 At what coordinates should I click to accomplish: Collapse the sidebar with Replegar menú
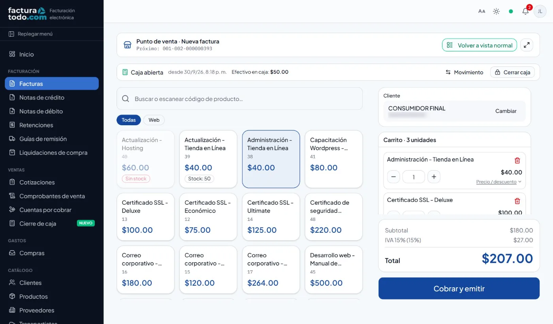pyautogui.click(x=31, y=34)
